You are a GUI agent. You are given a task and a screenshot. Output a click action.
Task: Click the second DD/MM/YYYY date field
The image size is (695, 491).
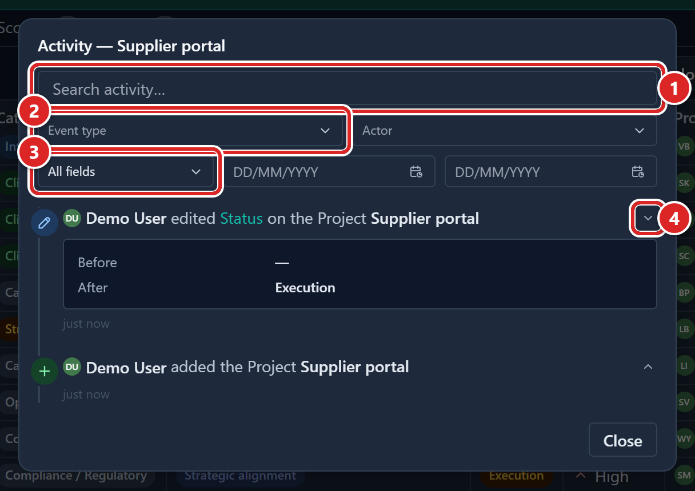(551, 172)
